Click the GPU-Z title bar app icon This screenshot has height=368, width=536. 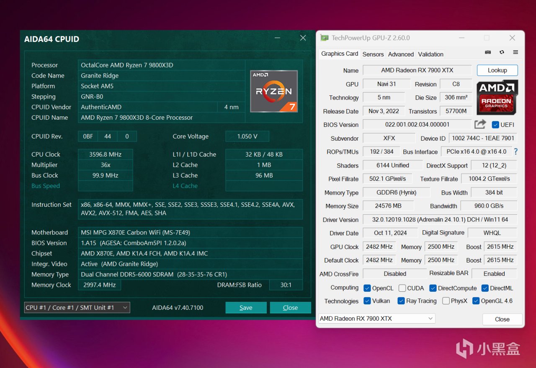(324, 38)
